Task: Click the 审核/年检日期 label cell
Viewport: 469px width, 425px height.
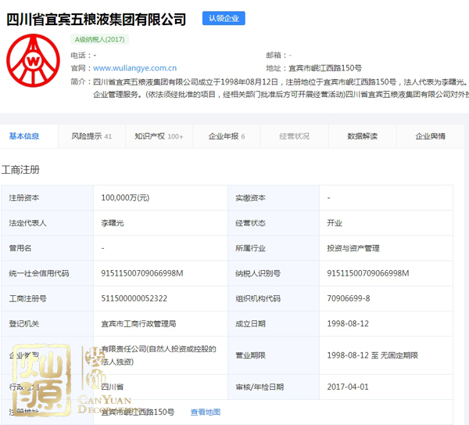Action: (x=274, y=387)
